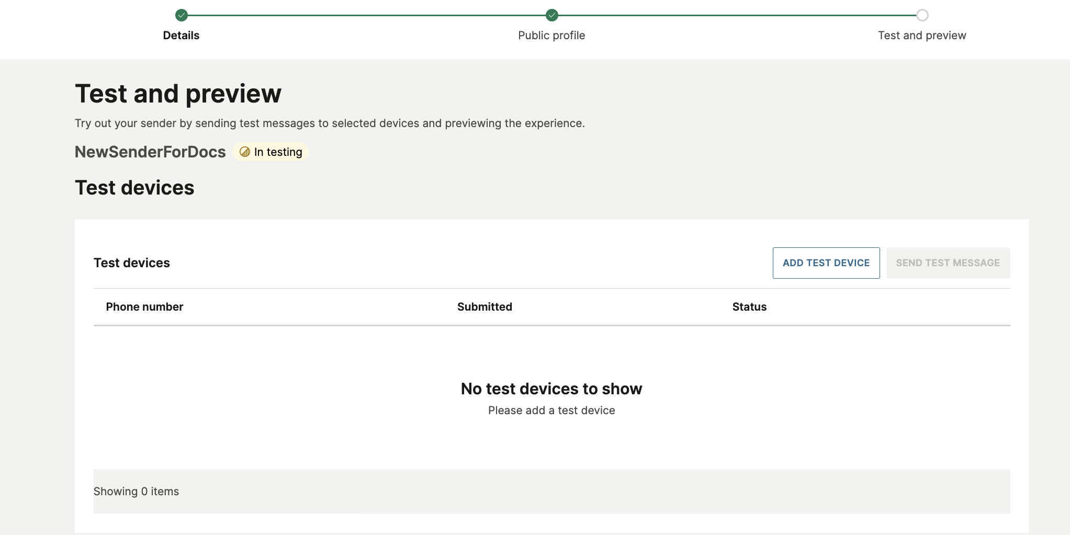1070x535 pixels.
Task: Click the Submitted column header
Action: [485, 306]
